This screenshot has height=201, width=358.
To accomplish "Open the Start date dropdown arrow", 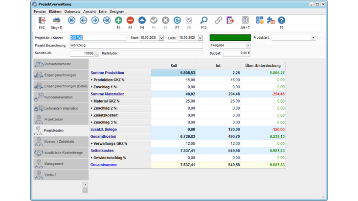I will [x=161, y=38].
